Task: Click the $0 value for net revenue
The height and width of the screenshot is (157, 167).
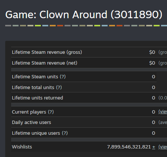Action: 152,63
